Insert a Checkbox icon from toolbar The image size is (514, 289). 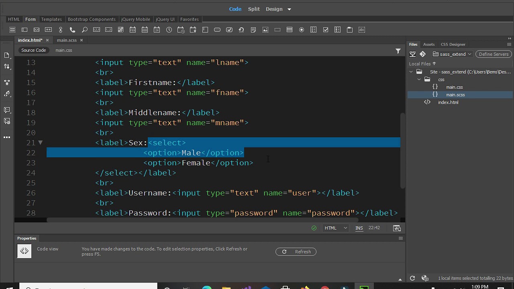point(326,30)
